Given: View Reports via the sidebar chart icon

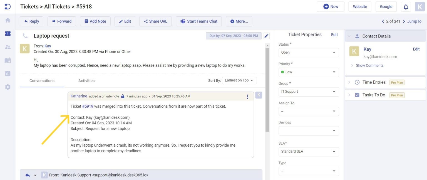Looking at the screenshot, I should pyautogui.click(x=8, y=73).
